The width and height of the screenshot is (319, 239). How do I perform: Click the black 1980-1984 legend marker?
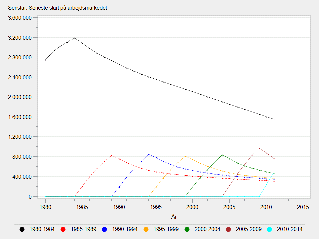(x=22, y=229)
